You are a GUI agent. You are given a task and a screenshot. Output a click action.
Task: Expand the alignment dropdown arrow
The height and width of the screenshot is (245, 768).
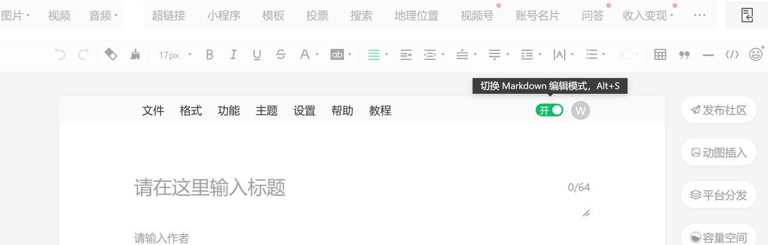coord(386,55)
